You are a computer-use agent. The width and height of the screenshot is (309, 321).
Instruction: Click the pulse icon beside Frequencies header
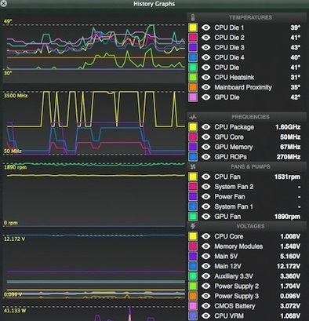193,117
